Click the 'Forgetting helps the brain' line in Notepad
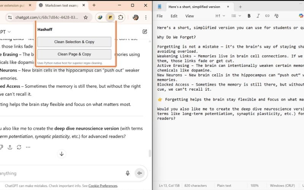This screenshot has height=190, width=304. click(x=231, y=100)
